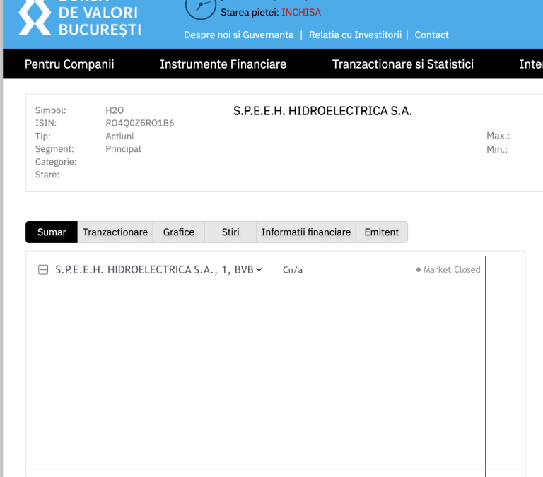Click the Actiuni type value

point(119,136)
